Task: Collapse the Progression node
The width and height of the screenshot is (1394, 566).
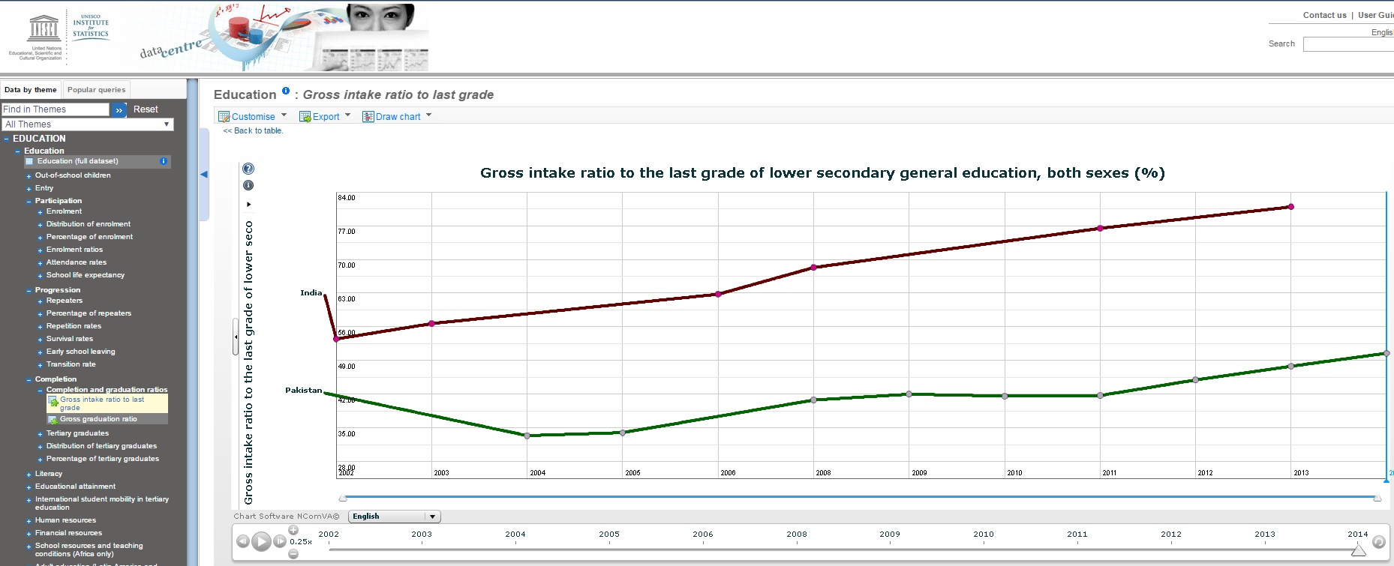Action: pos(29,291)
